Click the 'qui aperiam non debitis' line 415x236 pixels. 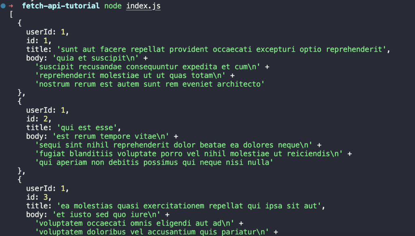tap(154, 162)
